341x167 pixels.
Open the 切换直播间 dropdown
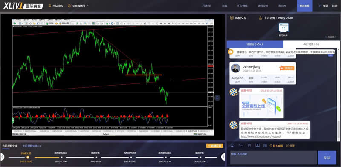point(78,6)
